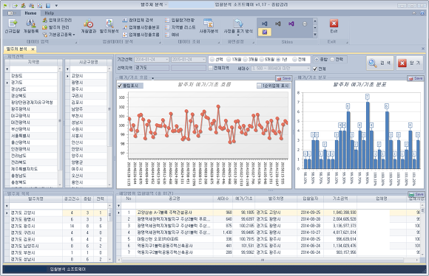Click the 개찰등록 registration icon
429x276 pixels.
tap(31, 27)
